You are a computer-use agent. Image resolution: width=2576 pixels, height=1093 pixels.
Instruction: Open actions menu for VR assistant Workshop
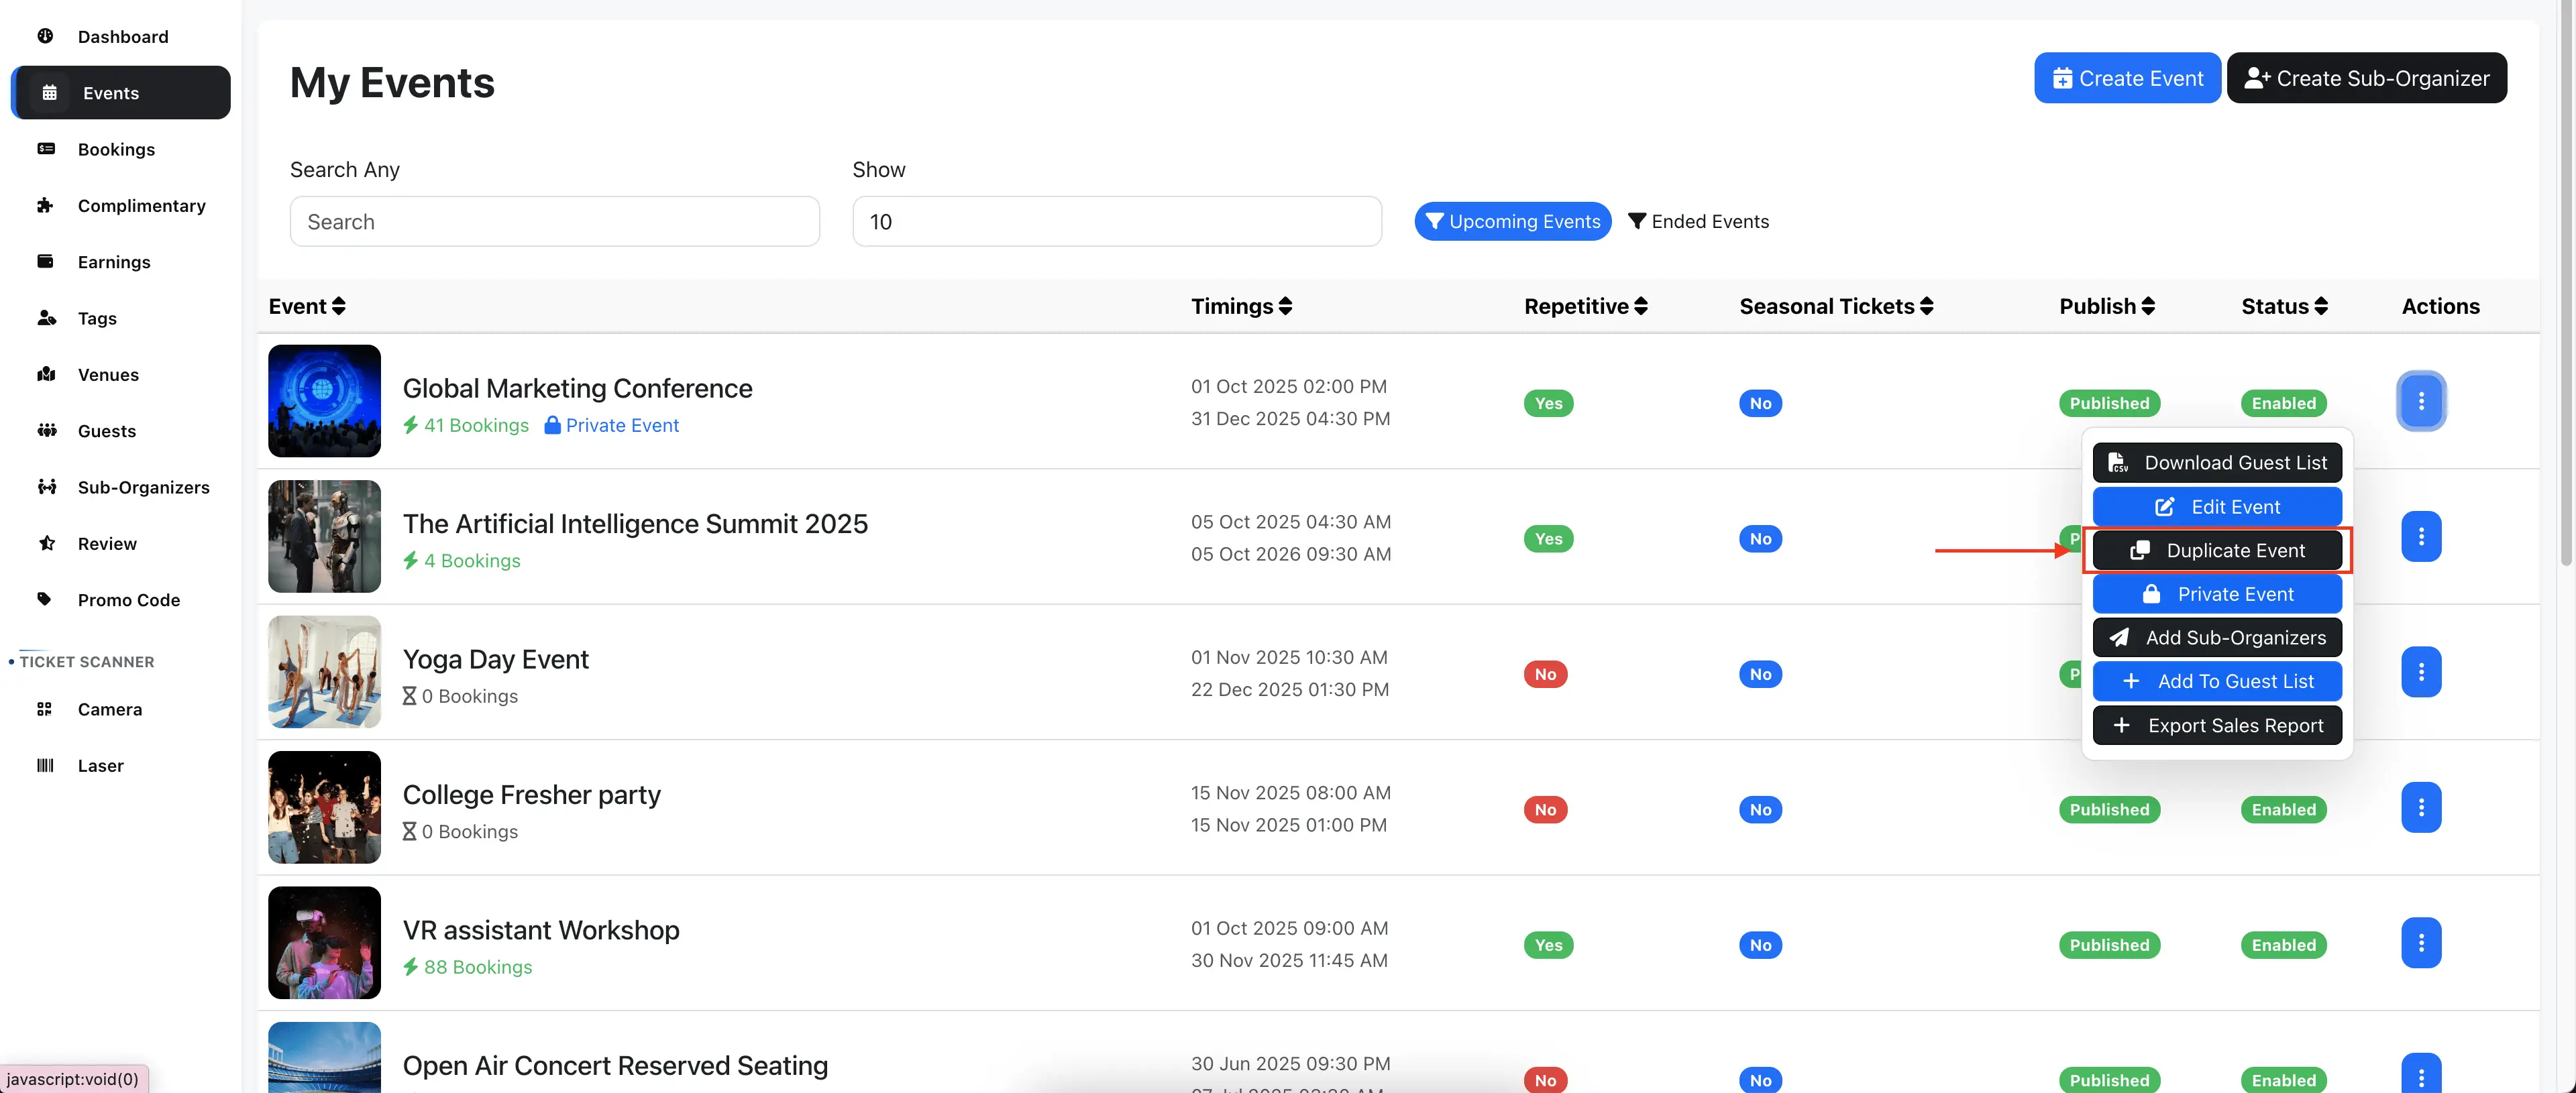pyautogui.click(x=2420, y=943)
